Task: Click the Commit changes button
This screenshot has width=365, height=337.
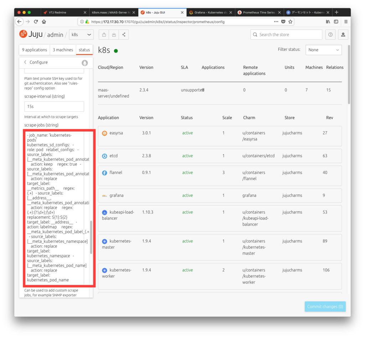Action: (x=325, y=307)
